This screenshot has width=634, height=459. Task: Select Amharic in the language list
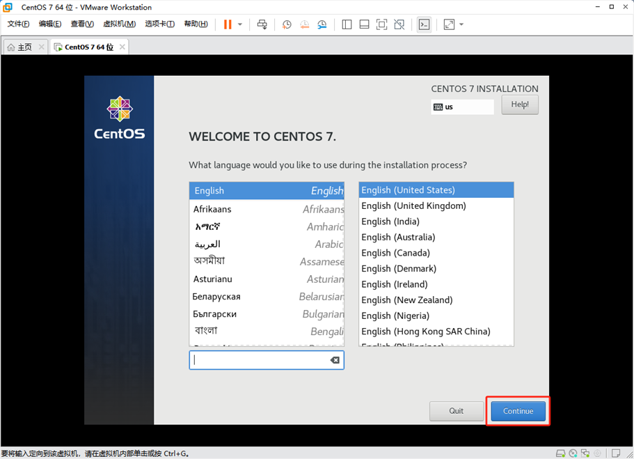coord(267,226)
